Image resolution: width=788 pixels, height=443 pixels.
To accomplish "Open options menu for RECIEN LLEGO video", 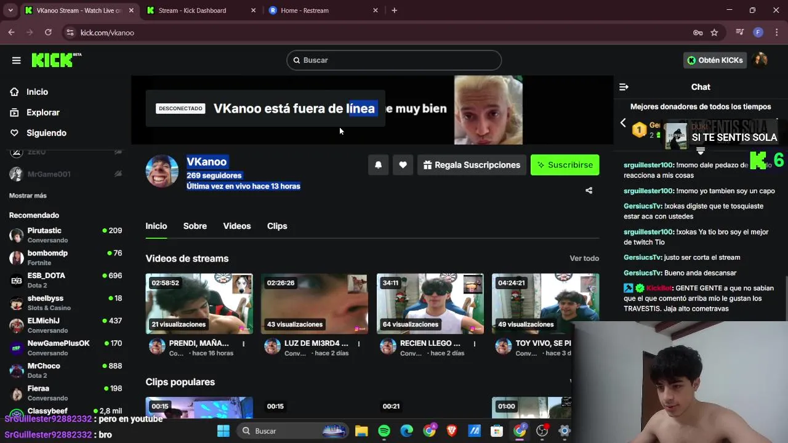I will pos(474,344).
